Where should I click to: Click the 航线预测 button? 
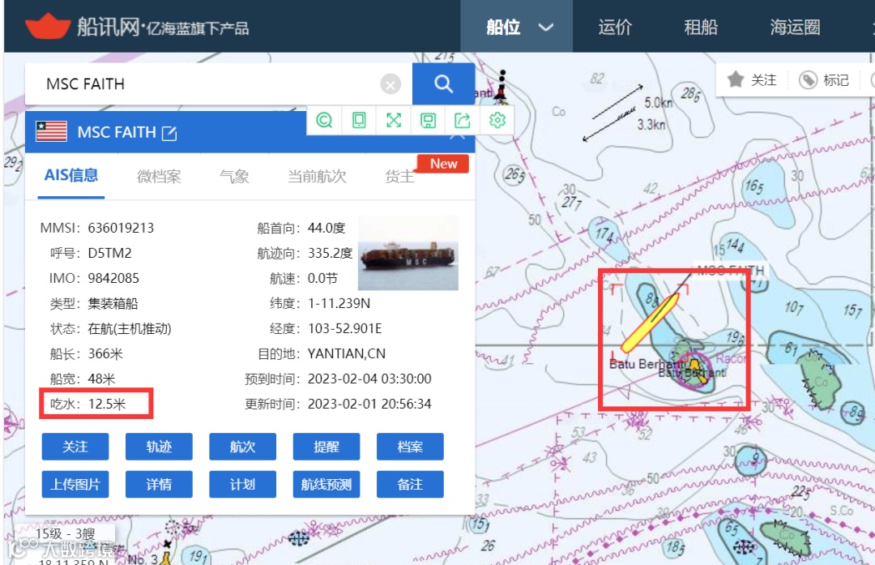tap(327, 484)
